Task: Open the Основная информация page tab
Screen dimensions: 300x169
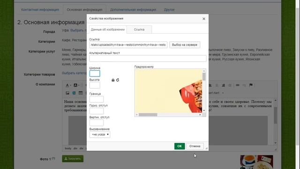Action: pos(84,9)
